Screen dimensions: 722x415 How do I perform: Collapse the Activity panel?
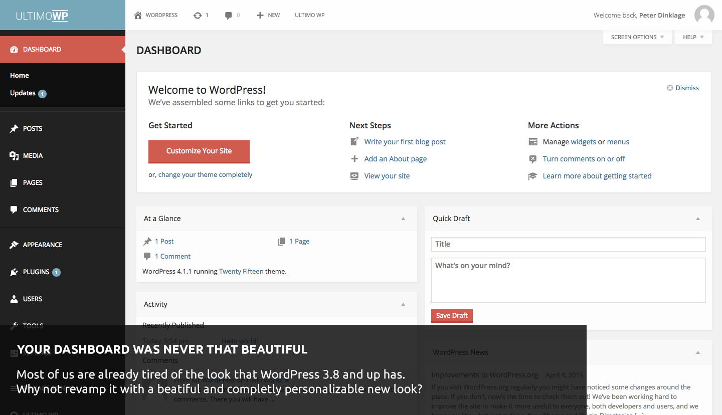point(403,304)
